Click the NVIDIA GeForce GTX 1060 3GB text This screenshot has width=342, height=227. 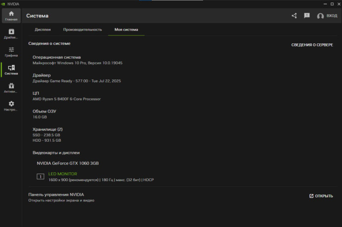coord(68,163)
